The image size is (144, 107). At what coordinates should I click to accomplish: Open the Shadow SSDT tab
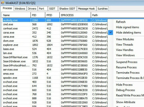click(x=67, y=9)
